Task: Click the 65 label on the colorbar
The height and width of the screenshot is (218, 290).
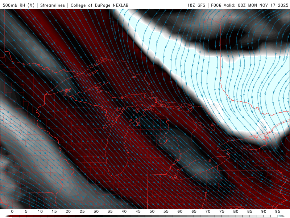Action: [194, 211]
